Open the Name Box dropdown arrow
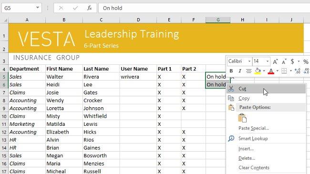Image resolution: width=310 pixels, height=174 pixels. tap(38, 8)
